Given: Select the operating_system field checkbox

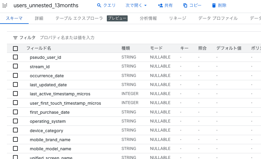Looking at the screenshot, I should point(15,121).
